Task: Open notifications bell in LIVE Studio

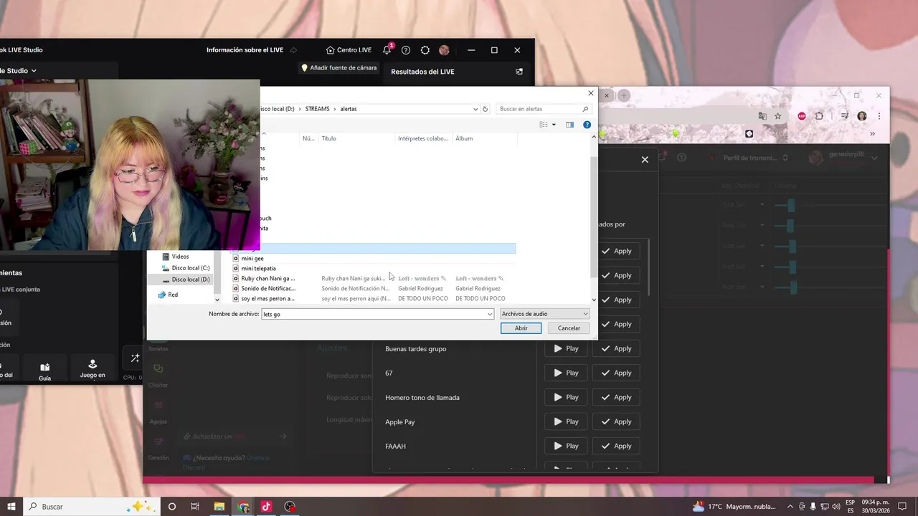Action: coord(387,50)
